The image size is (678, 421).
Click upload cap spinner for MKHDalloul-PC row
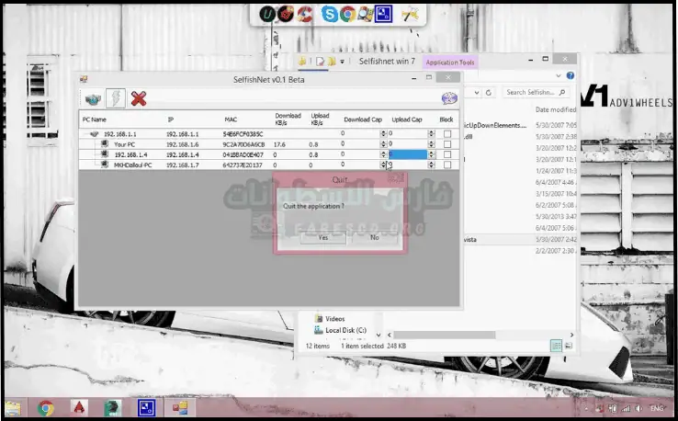point(431,165)
